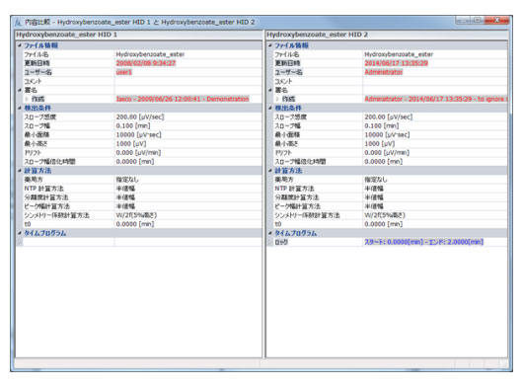523x387 pixels.
Task: Collapse 検出条件 section in HID 1 panel
Action: [x=20, y=108]
